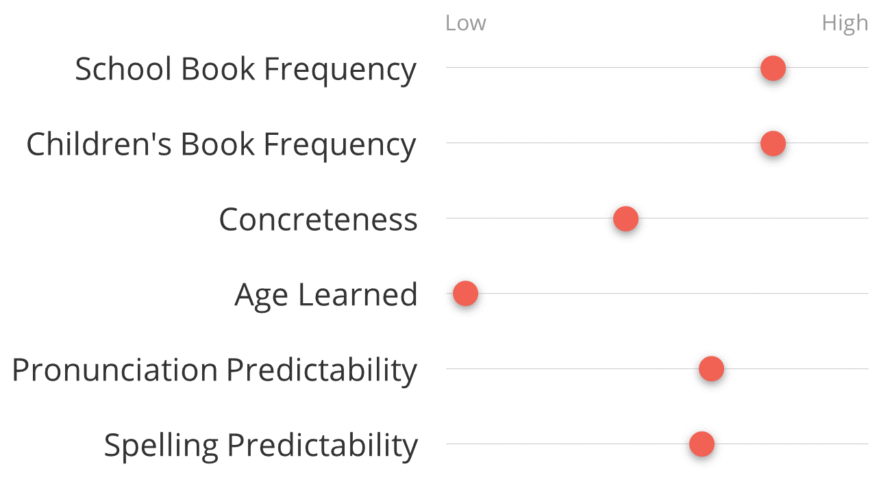Click the Age Learned red dot

tap(465, 294)
